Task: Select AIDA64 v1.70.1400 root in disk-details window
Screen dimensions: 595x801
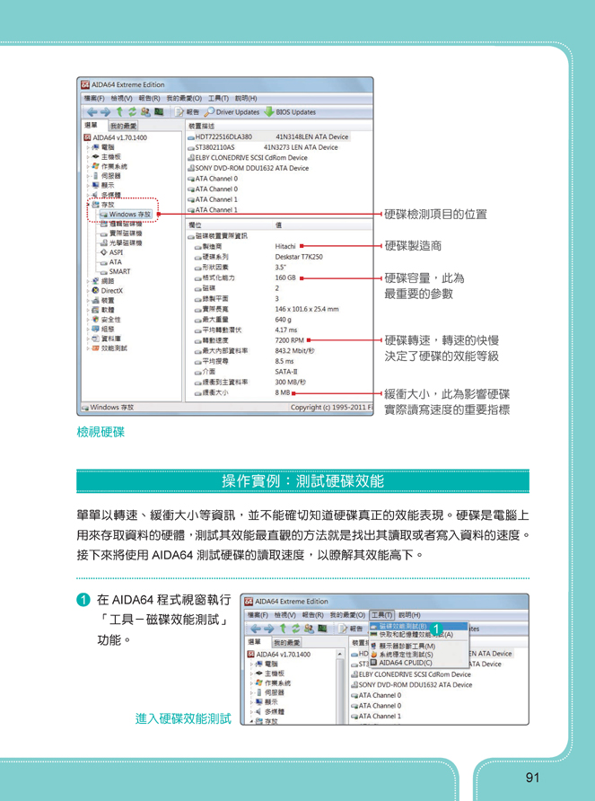Action: point(115,137)
